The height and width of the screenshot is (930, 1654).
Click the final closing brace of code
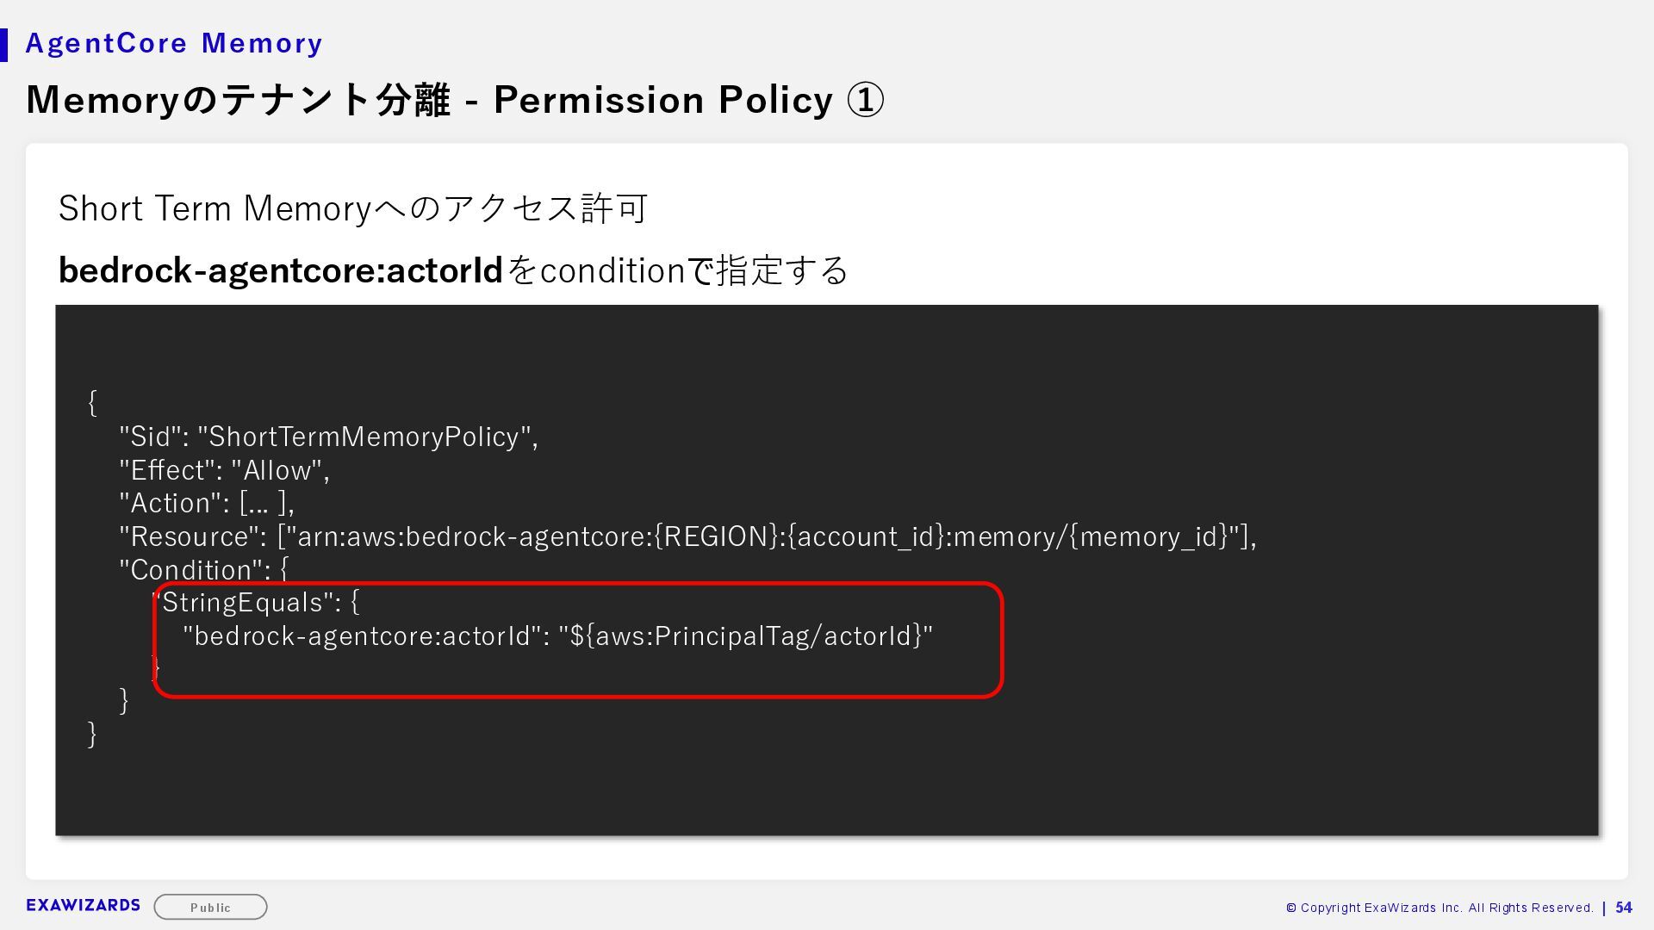[92, 734]
